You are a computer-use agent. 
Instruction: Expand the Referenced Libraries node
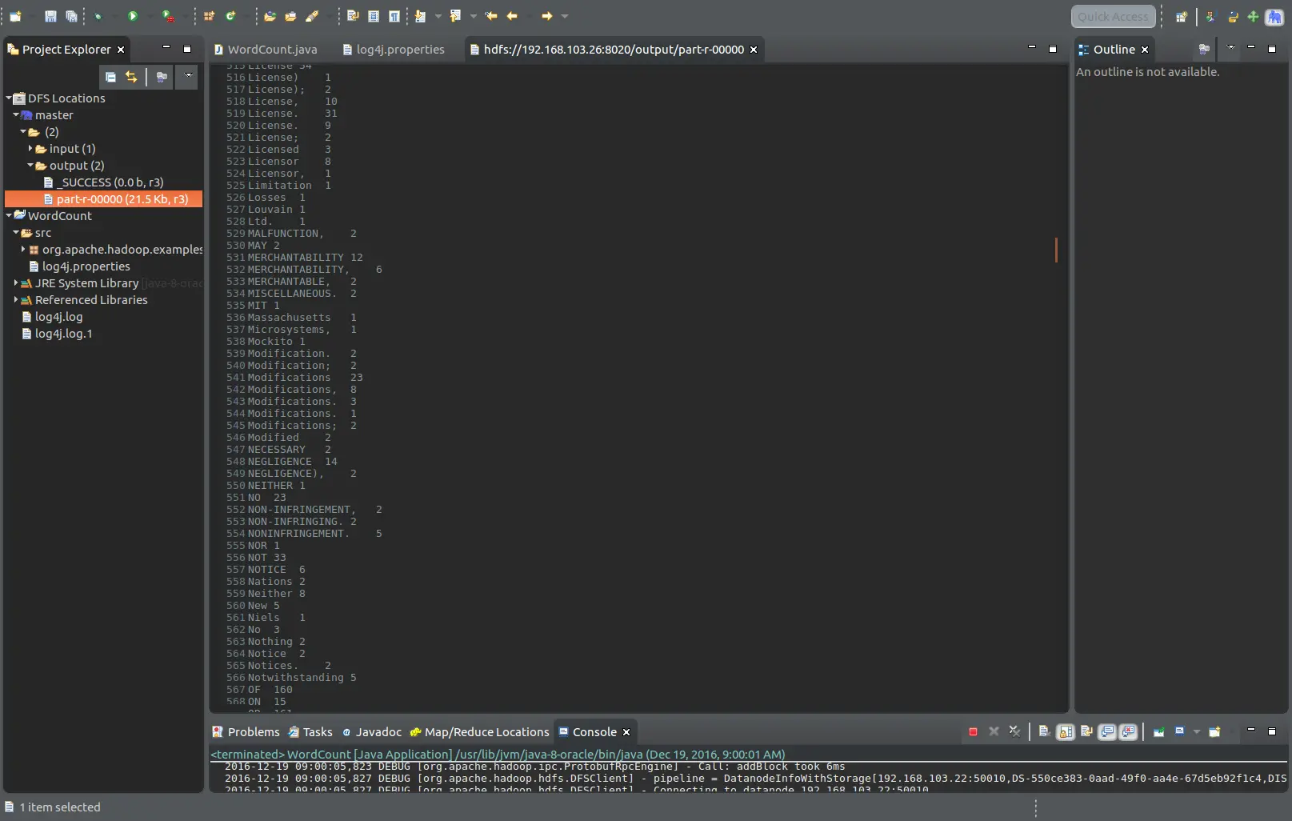pyautogui.click(x=16, y=299)
